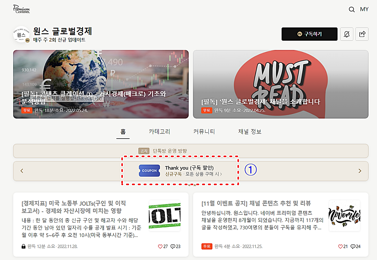Click the blue COUPON ticket icon

[x=149, y=171]
